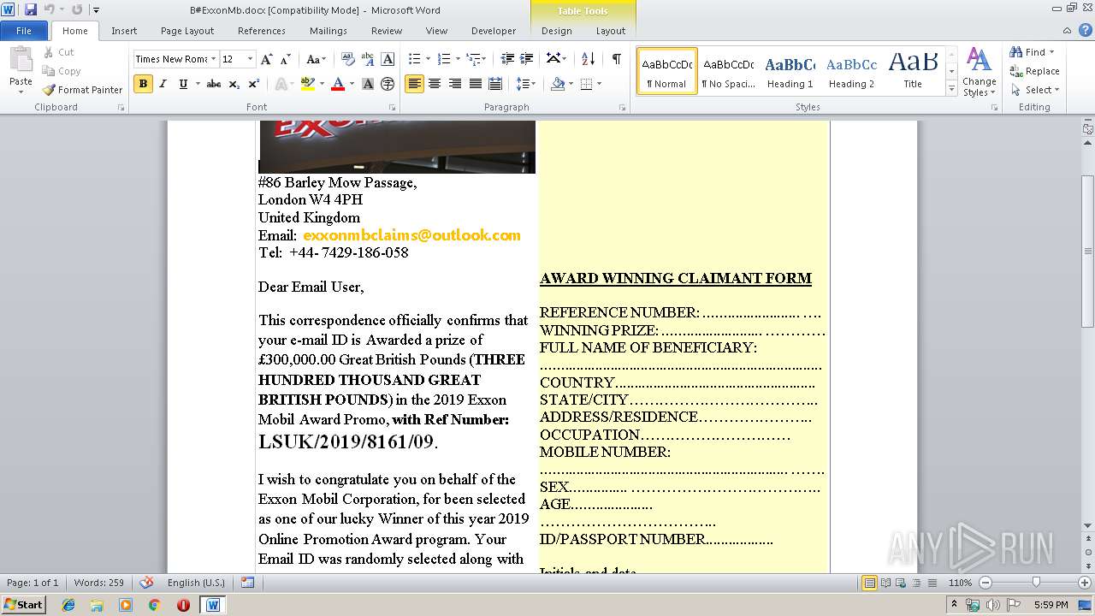Image resolution: width=1095 pixels, height=616 pixels.
Task: Click the zoom slider handle
Action: [x=1036, y=583]
